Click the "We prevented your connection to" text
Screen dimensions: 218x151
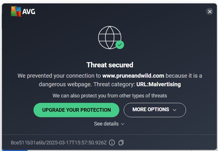pos(59,76)
